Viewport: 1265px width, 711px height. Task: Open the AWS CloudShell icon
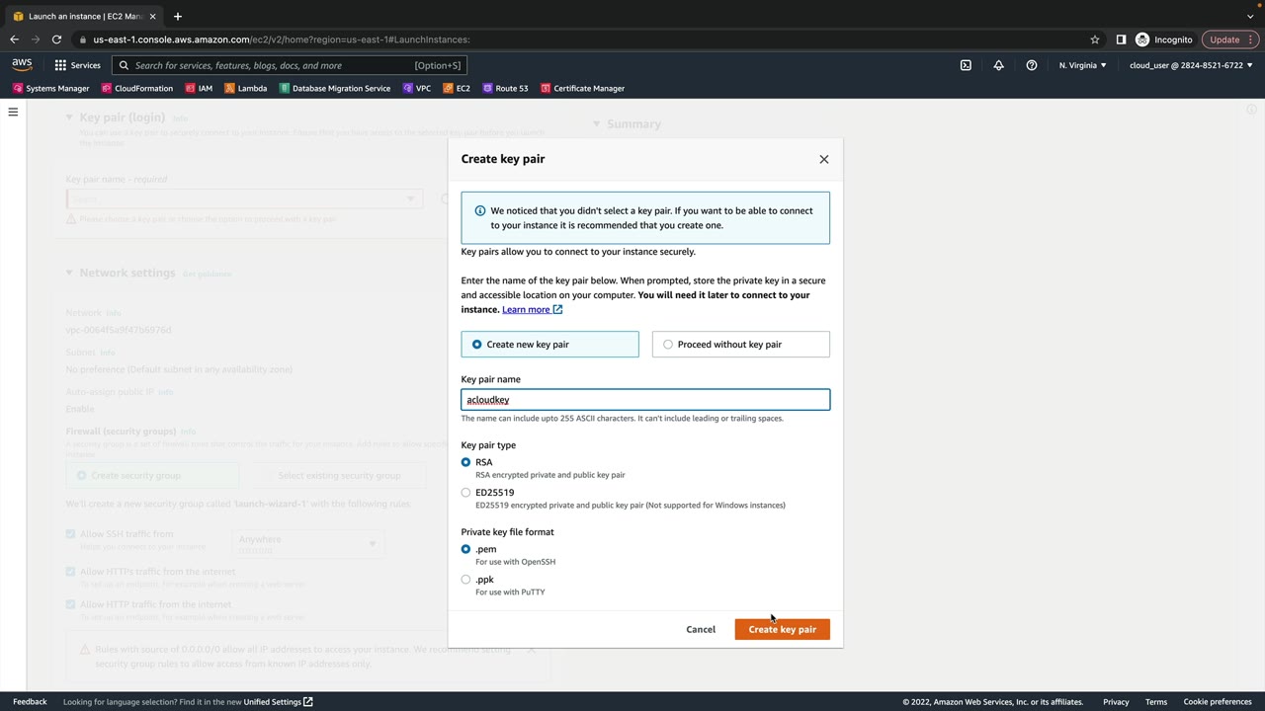coord(966,65)
